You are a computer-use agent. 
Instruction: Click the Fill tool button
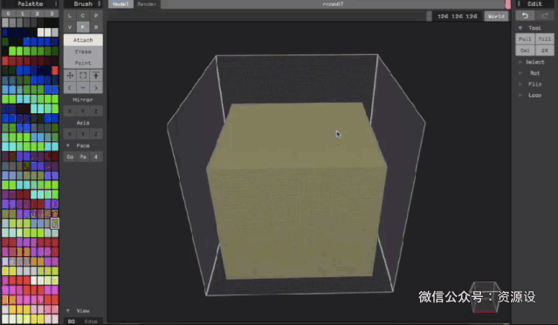click(545, 38)
